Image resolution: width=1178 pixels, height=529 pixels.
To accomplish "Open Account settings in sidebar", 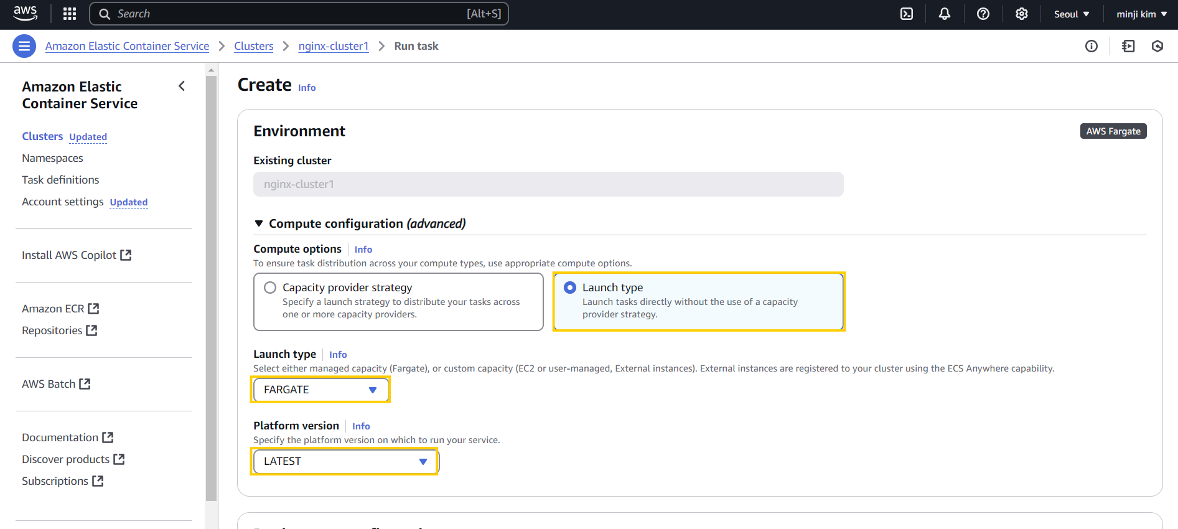I will (63, 202).
